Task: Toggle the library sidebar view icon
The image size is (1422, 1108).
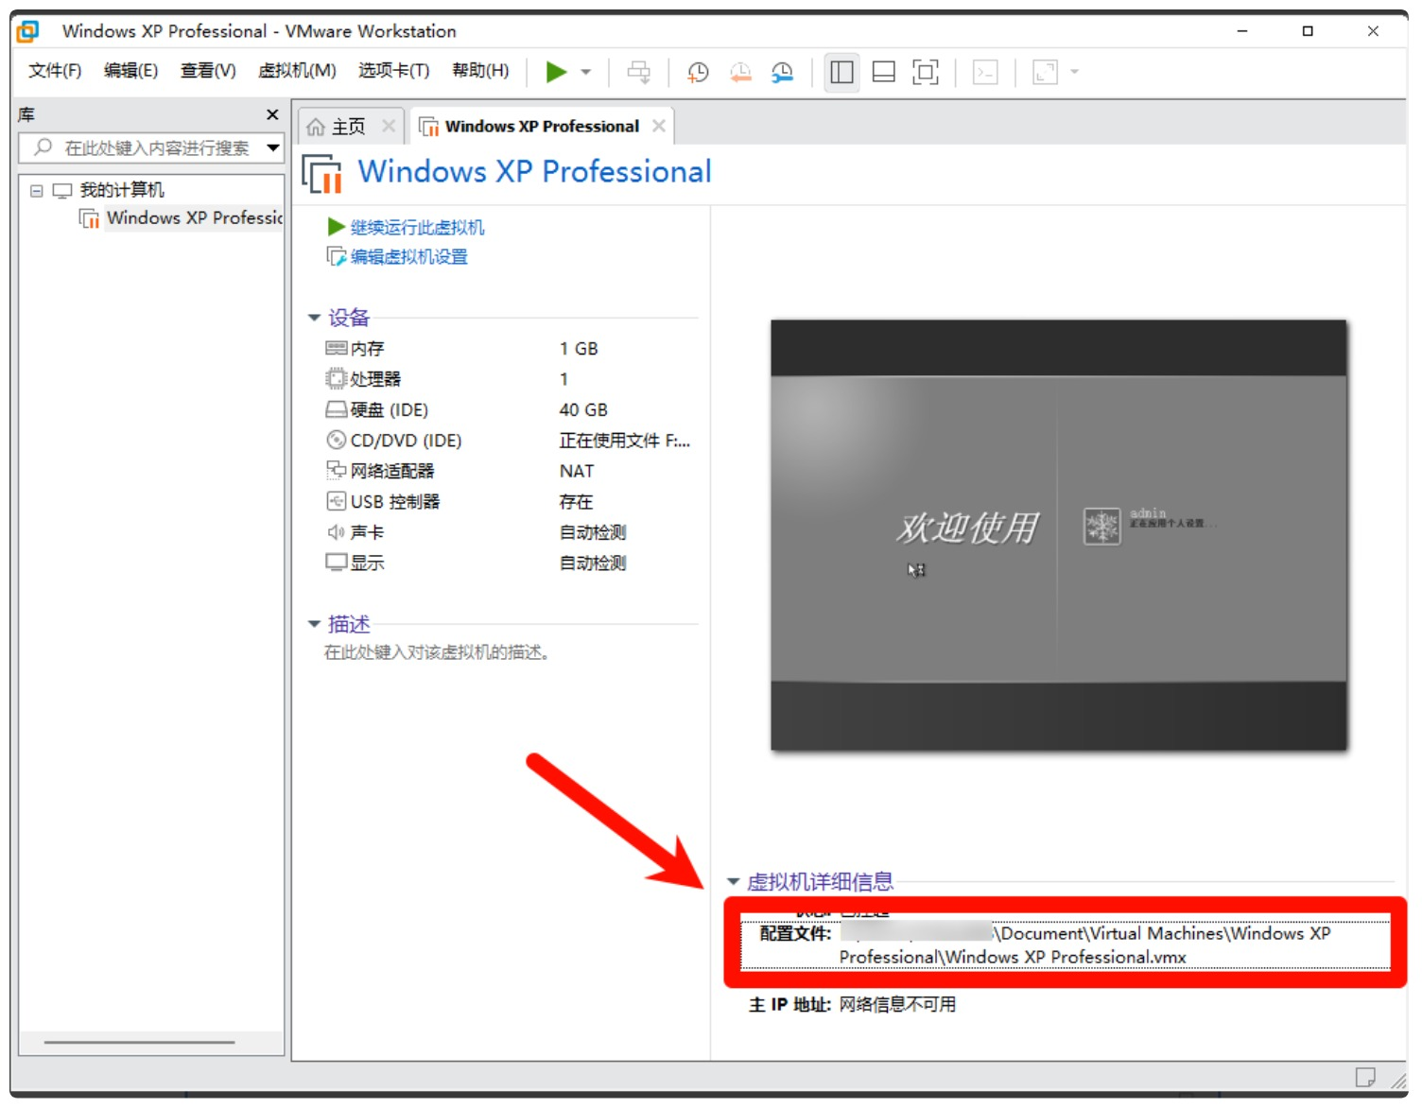Action: coord(841,72)
